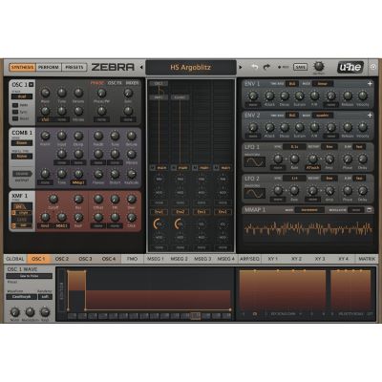Open the LFO 1 sync rate dropdown
The image size is (382, 382).
(294, 147)
